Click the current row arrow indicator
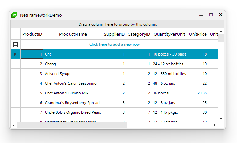 point(15,54)
